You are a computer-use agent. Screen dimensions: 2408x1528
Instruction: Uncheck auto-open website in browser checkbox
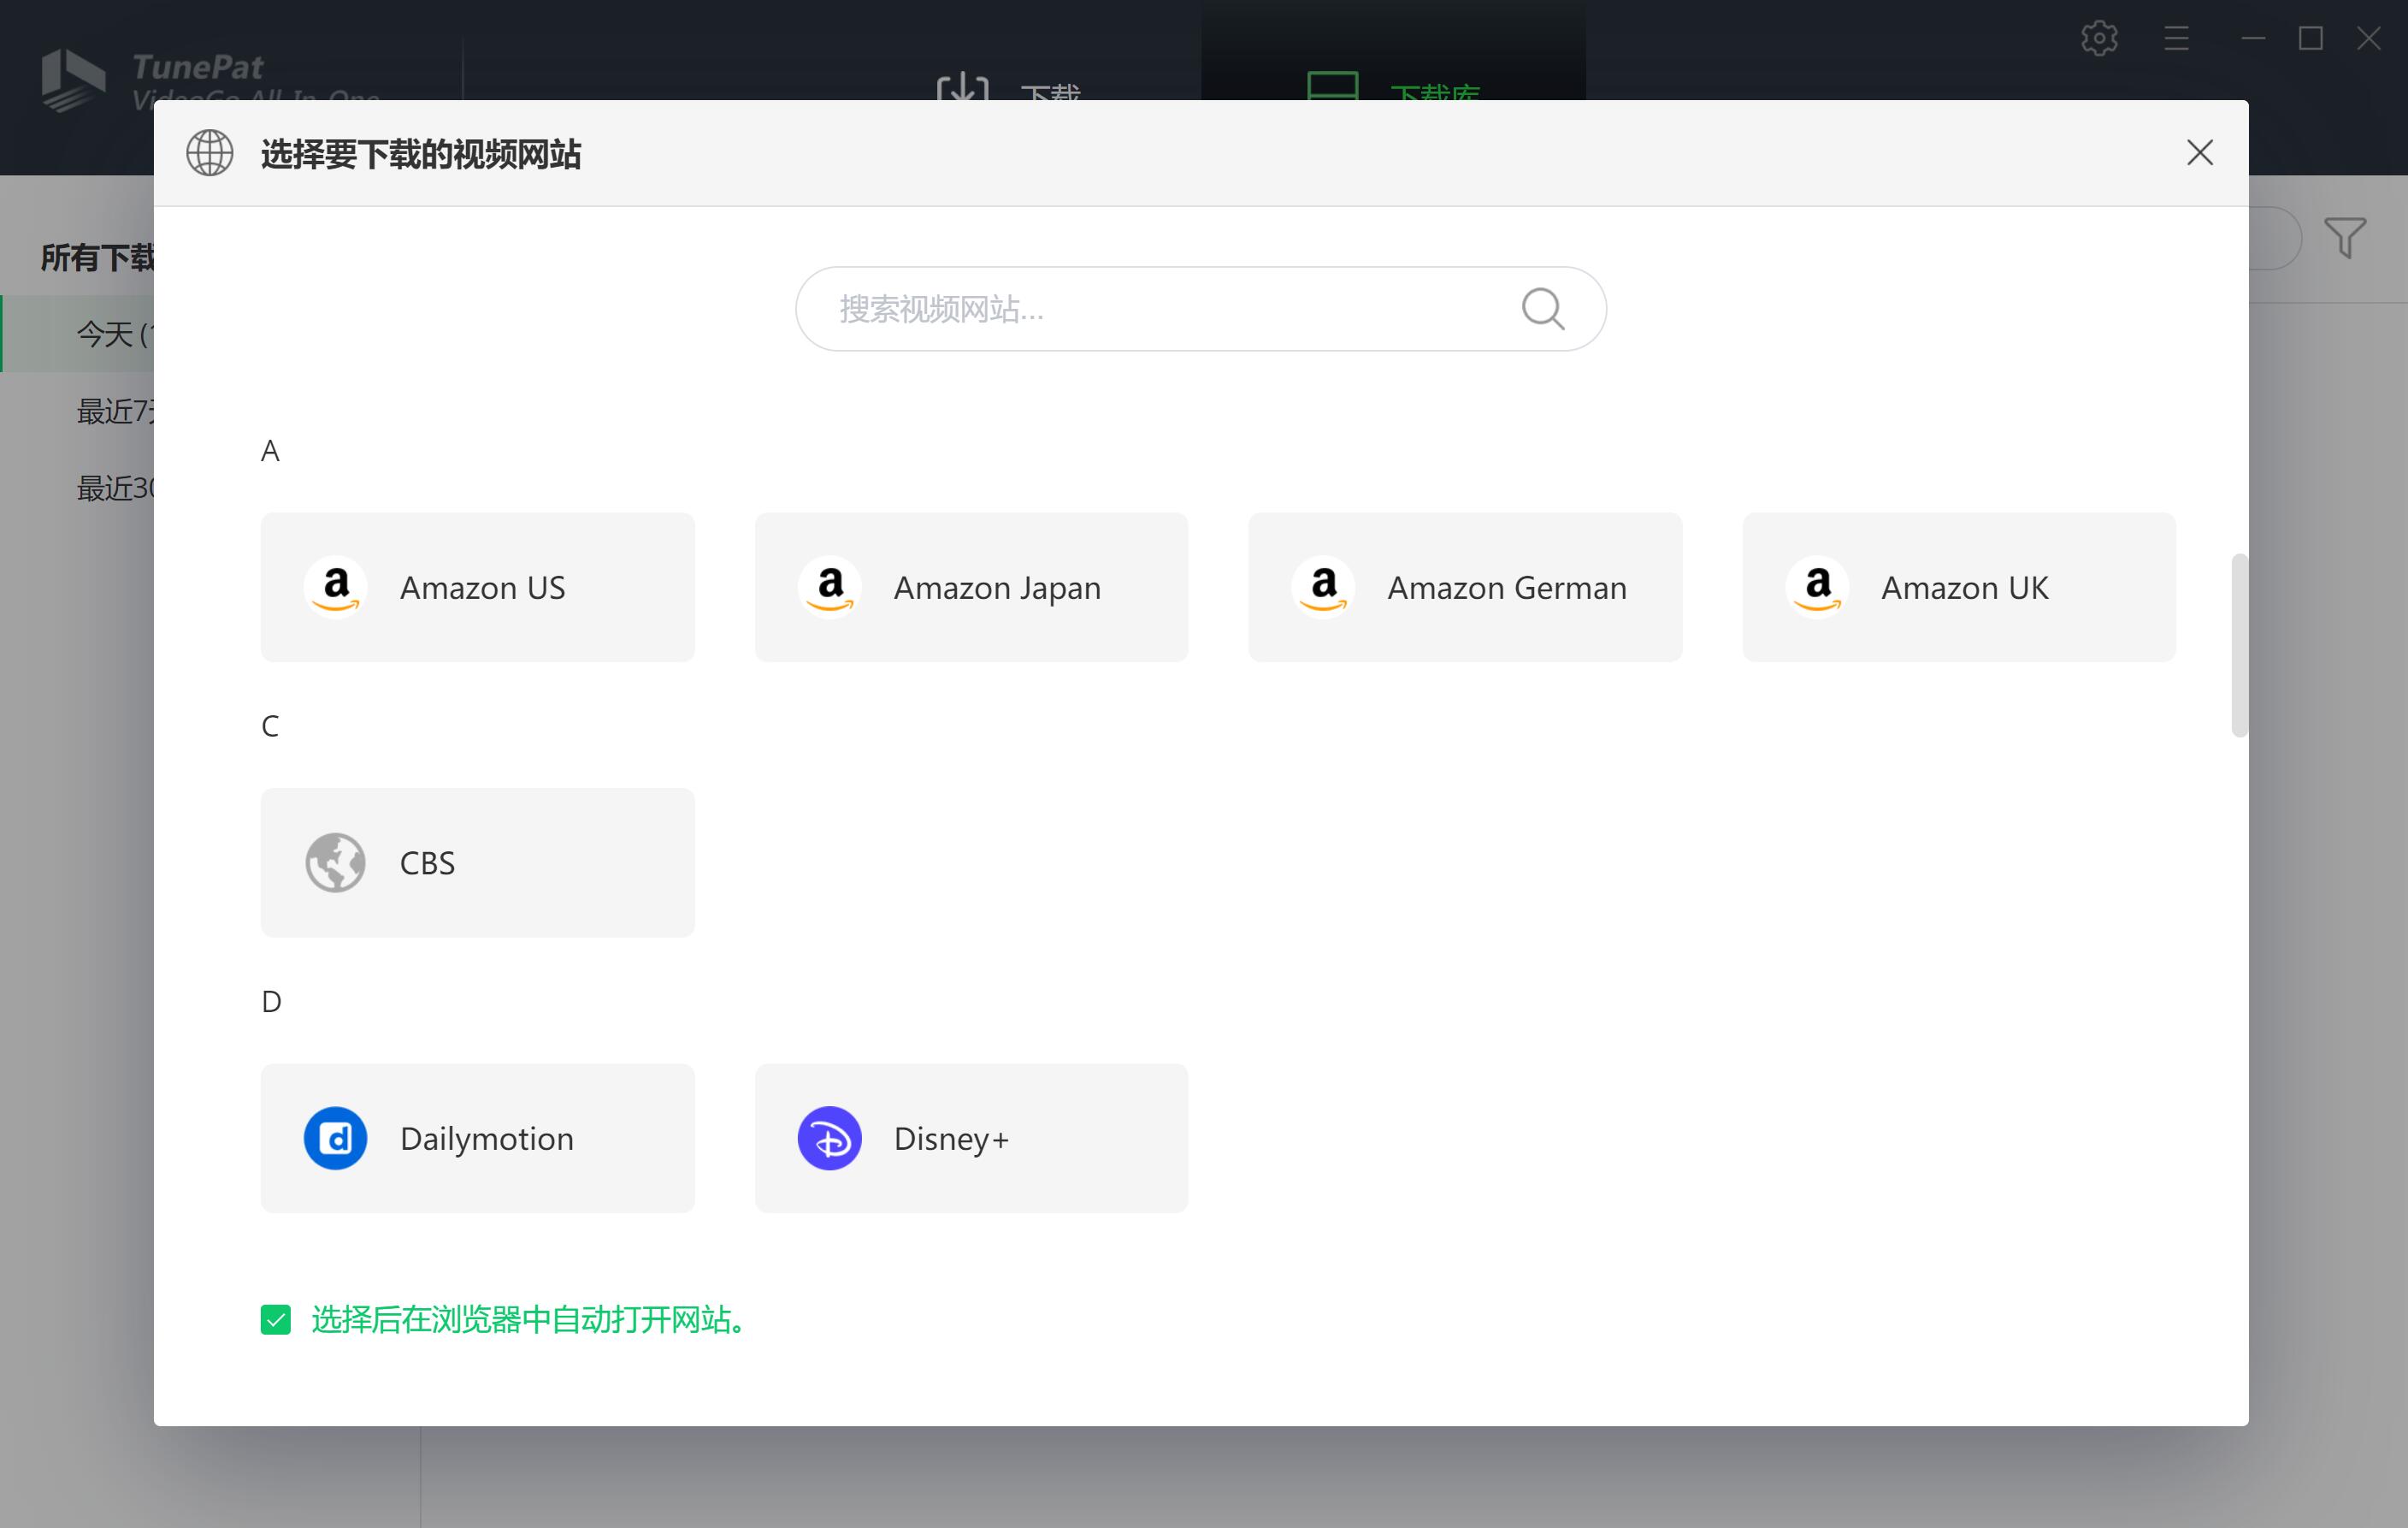pos(276,1320)
